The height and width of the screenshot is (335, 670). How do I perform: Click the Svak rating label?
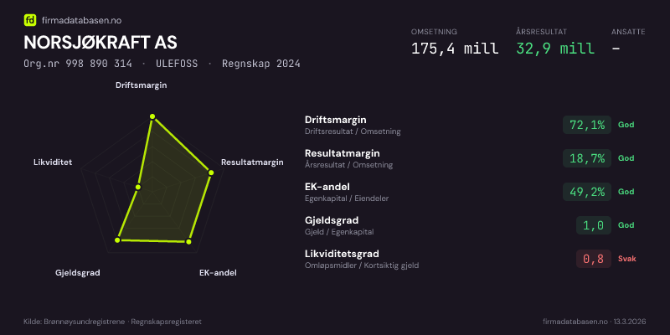click(626, 259)
